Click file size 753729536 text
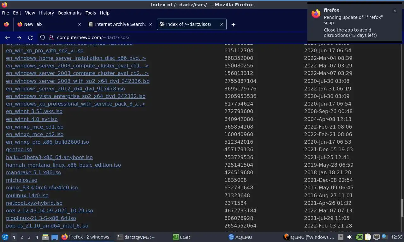Image resolution: width=404 pixels, height=242 pixels. (239, 157)
